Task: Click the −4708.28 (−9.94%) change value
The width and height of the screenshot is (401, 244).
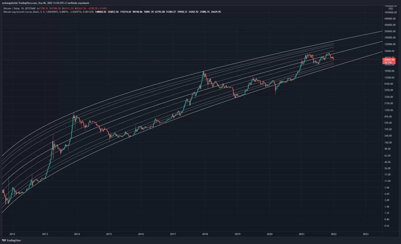Action: (x=97, y=8)
